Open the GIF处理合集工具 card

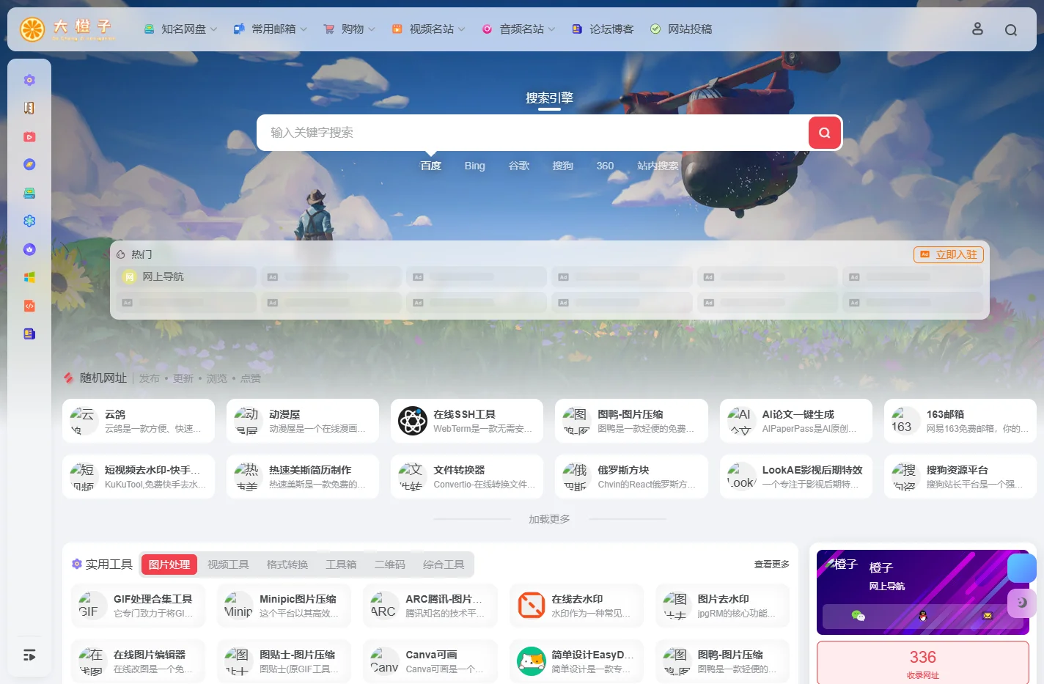pyautogui.click(x=138, y=606)
